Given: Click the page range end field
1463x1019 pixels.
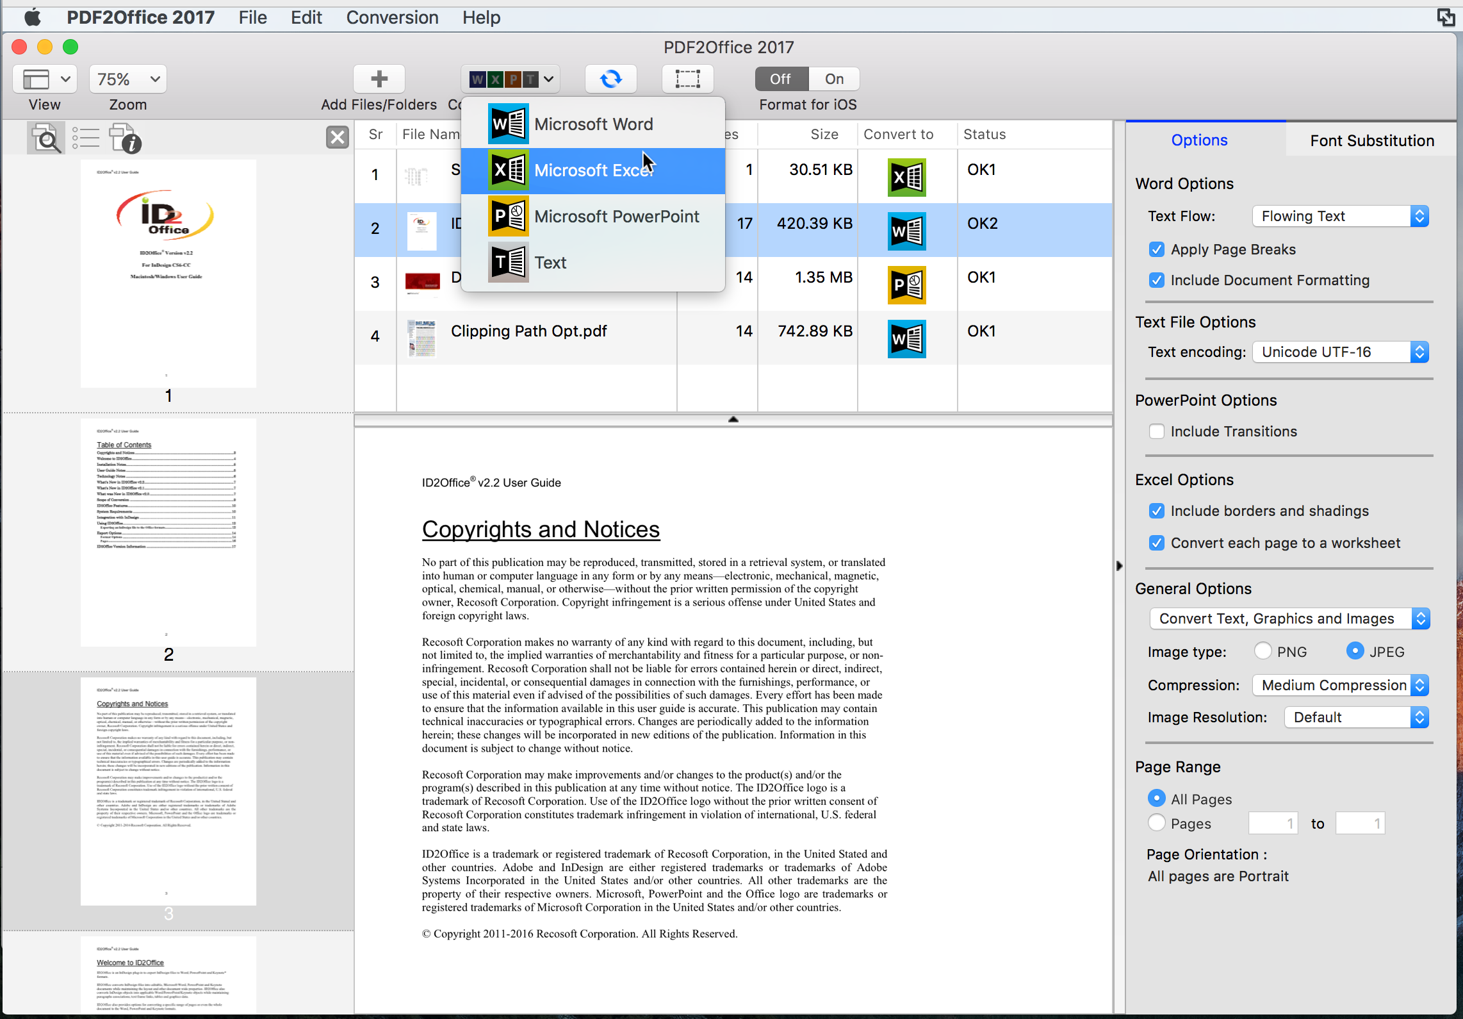Looking at the screenshot, I should [1361, 824].
